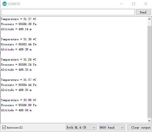Click the chevron arrow beside 9600 baud
The width and height of the screenshot is (152, 132).
[x=122, y=128]
